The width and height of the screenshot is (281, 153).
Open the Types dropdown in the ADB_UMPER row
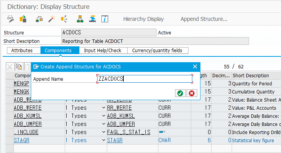point(103,124)
